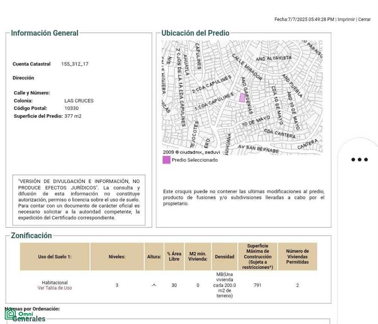Open the Ver Tabla de Uso link

[x=55, y=288]
